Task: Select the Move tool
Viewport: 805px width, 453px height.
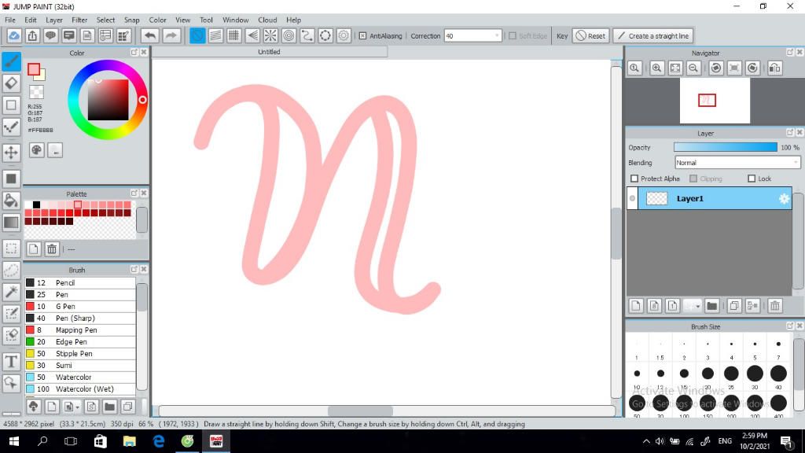Action: (11, 153)
